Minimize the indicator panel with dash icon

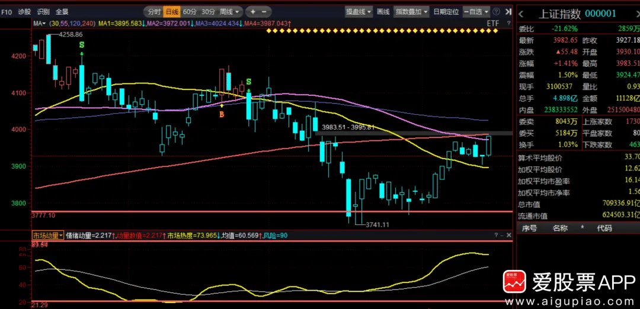[503, 235]
